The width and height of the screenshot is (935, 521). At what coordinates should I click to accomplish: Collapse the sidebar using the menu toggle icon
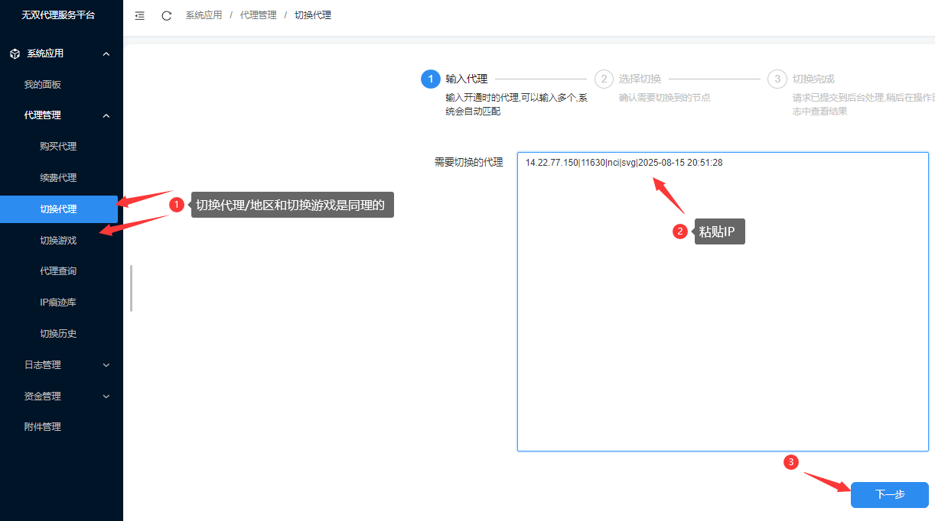pos(140,15)
